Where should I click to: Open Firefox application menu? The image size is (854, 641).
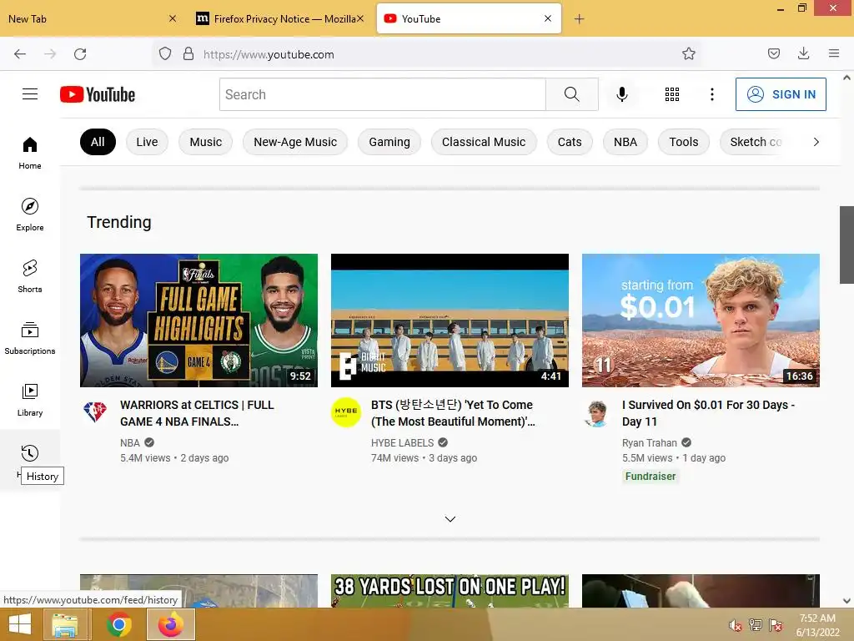834,54
